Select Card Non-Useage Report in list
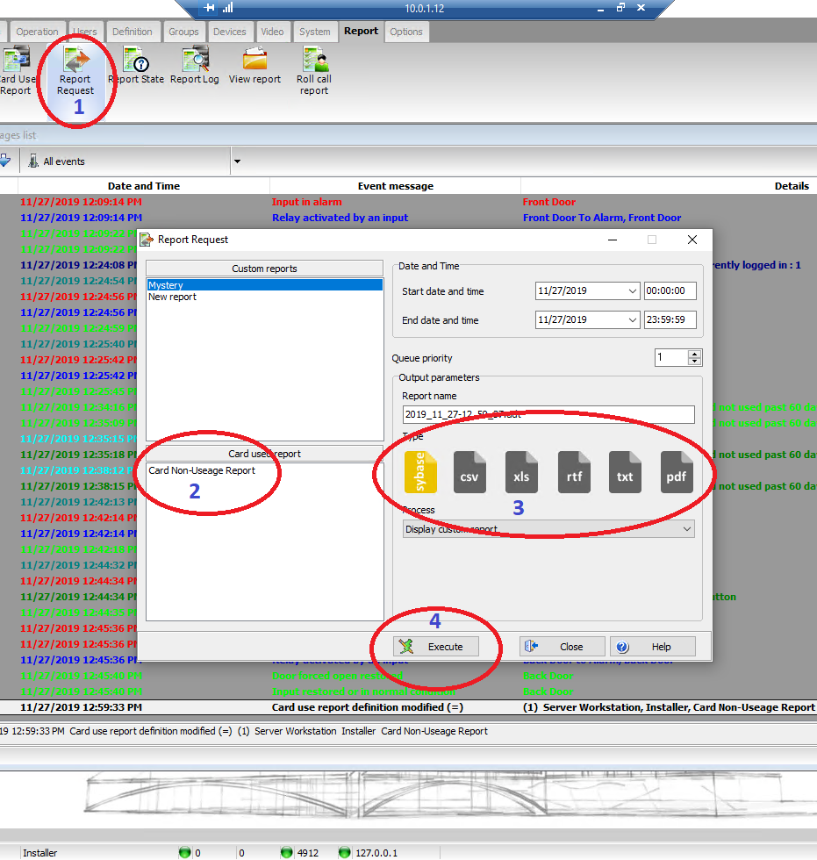The image size is (817, 860). [202, 470]
